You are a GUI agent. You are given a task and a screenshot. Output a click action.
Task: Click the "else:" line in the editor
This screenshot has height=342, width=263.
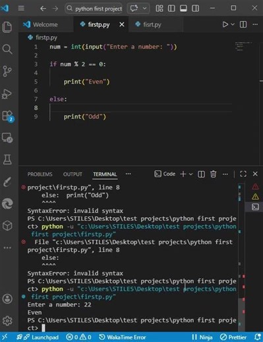pyautogui.click(x=58, y=99)
